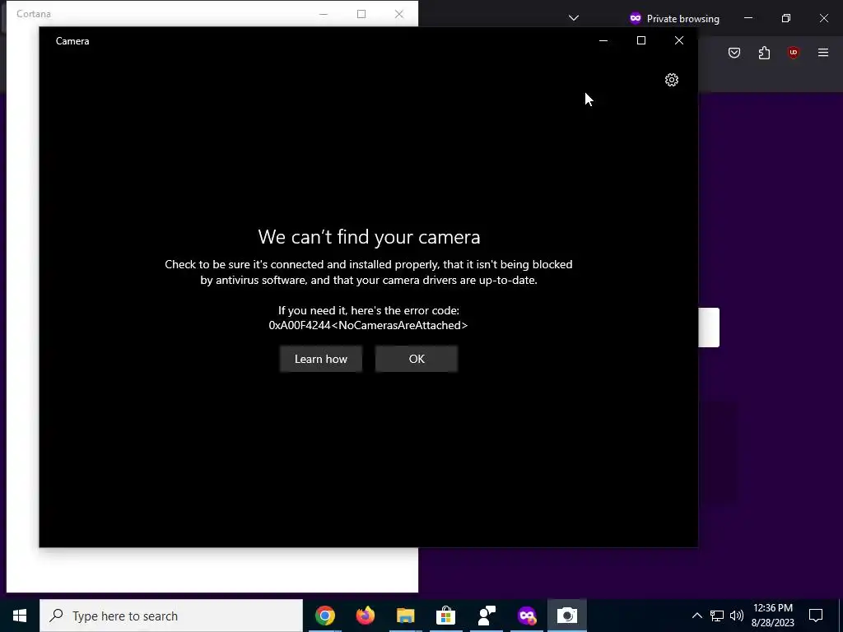This screenshot has width=843, height=632.
Task: Dismiss the error with OK
Action: click(x=417, y=359)
